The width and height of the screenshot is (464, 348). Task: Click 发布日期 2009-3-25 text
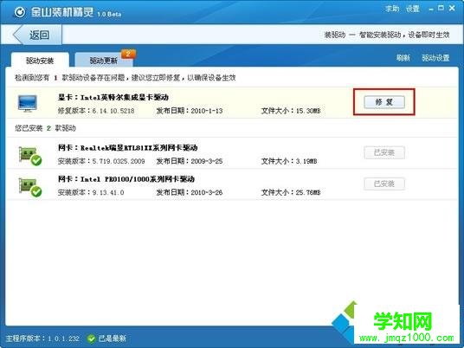pos(190,161)
